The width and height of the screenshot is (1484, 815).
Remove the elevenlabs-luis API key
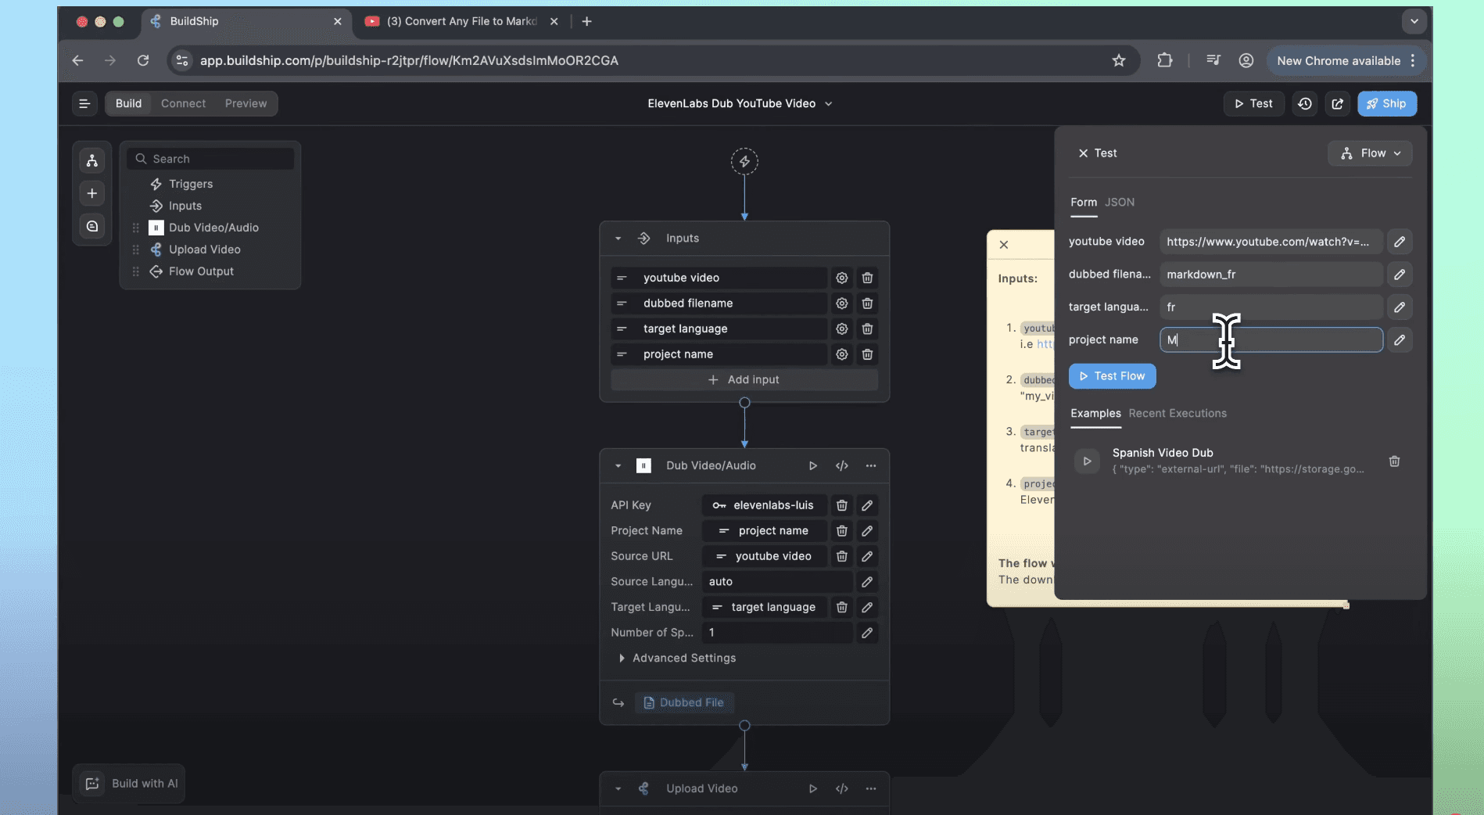point(841,505)
